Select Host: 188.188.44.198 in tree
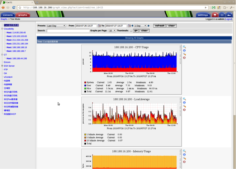 [x=17, y=58]
